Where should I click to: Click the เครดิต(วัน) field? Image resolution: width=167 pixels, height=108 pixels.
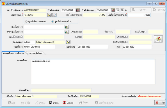pos(90,32)
